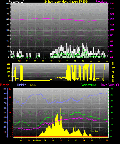Select the Solar legend label

point(33,85)
